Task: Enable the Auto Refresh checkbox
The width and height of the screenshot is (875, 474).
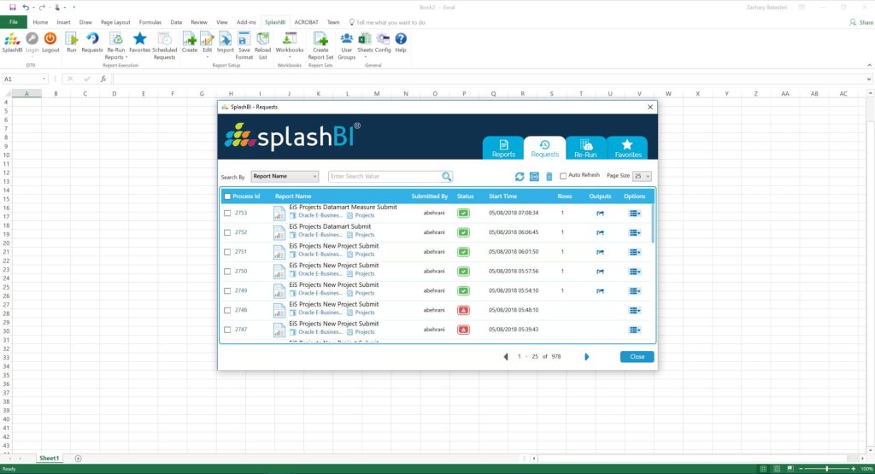Action: point(563,176)
